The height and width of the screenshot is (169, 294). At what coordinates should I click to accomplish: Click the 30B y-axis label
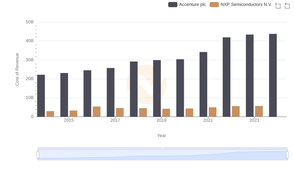(30, 60)
